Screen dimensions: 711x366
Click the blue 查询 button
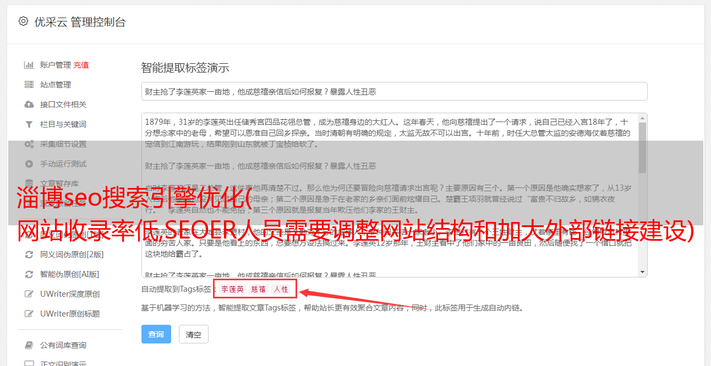coord(156,334)
